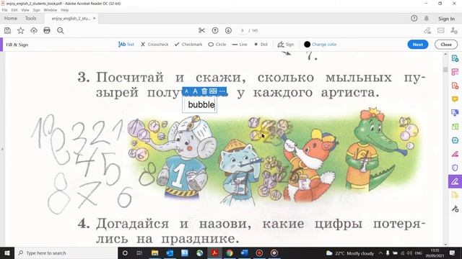Open the Help menu
The image size is (462, 259).
click(64, 10)
